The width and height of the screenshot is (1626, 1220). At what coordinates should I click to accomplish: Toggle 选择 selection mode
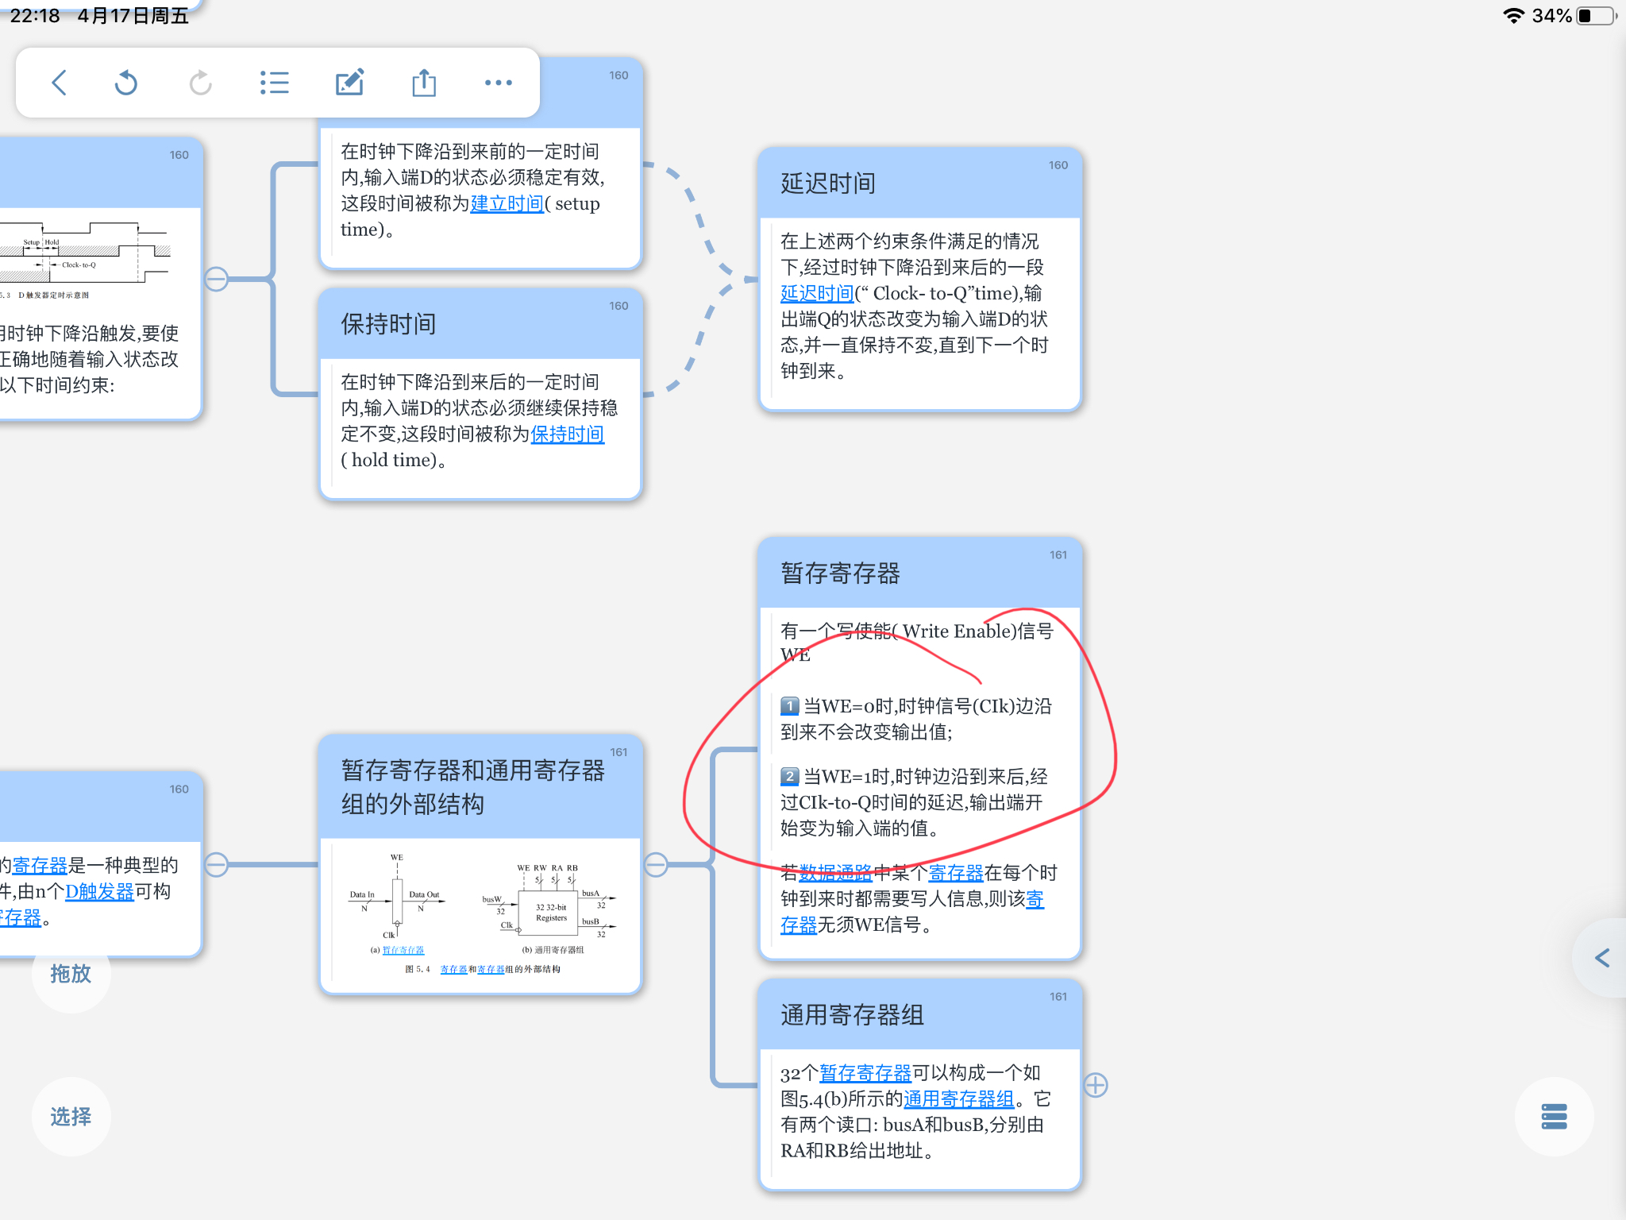[x=71, y=1117]
